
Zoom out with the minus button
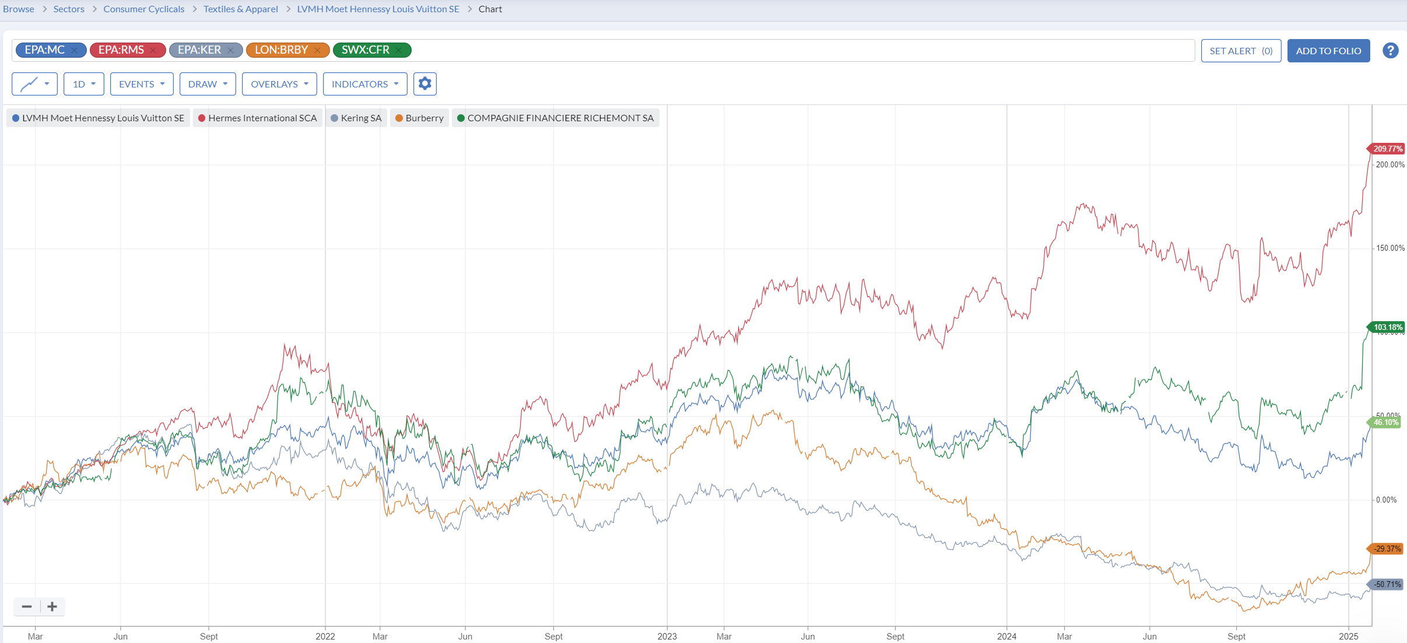click(x=27, y=607)
